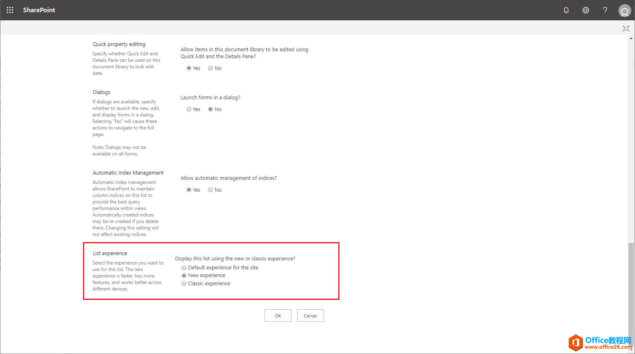Select New experience option

[184, 275]
